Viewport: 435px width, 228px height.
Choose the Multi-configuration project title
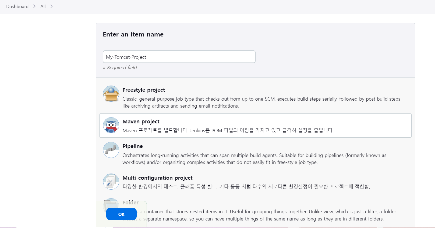(158, 178)
